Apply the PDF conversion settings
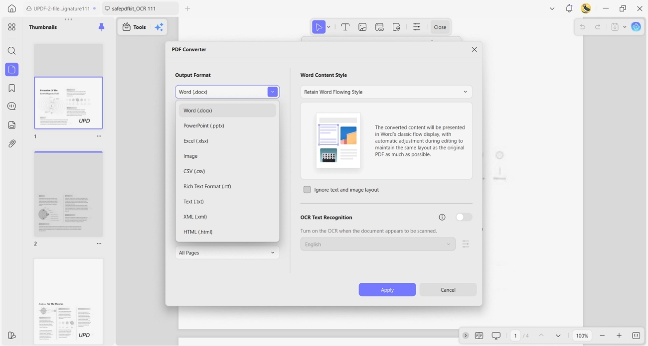Viewport: 648px width, 346px height. click(387, 290)
